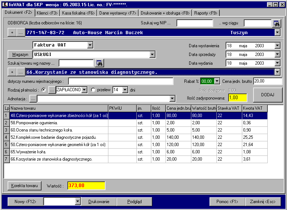This screenshot has height=210, width=287.
Task: Click the Szukaj wg NIP input field
Action: click(x=195, y=23)
